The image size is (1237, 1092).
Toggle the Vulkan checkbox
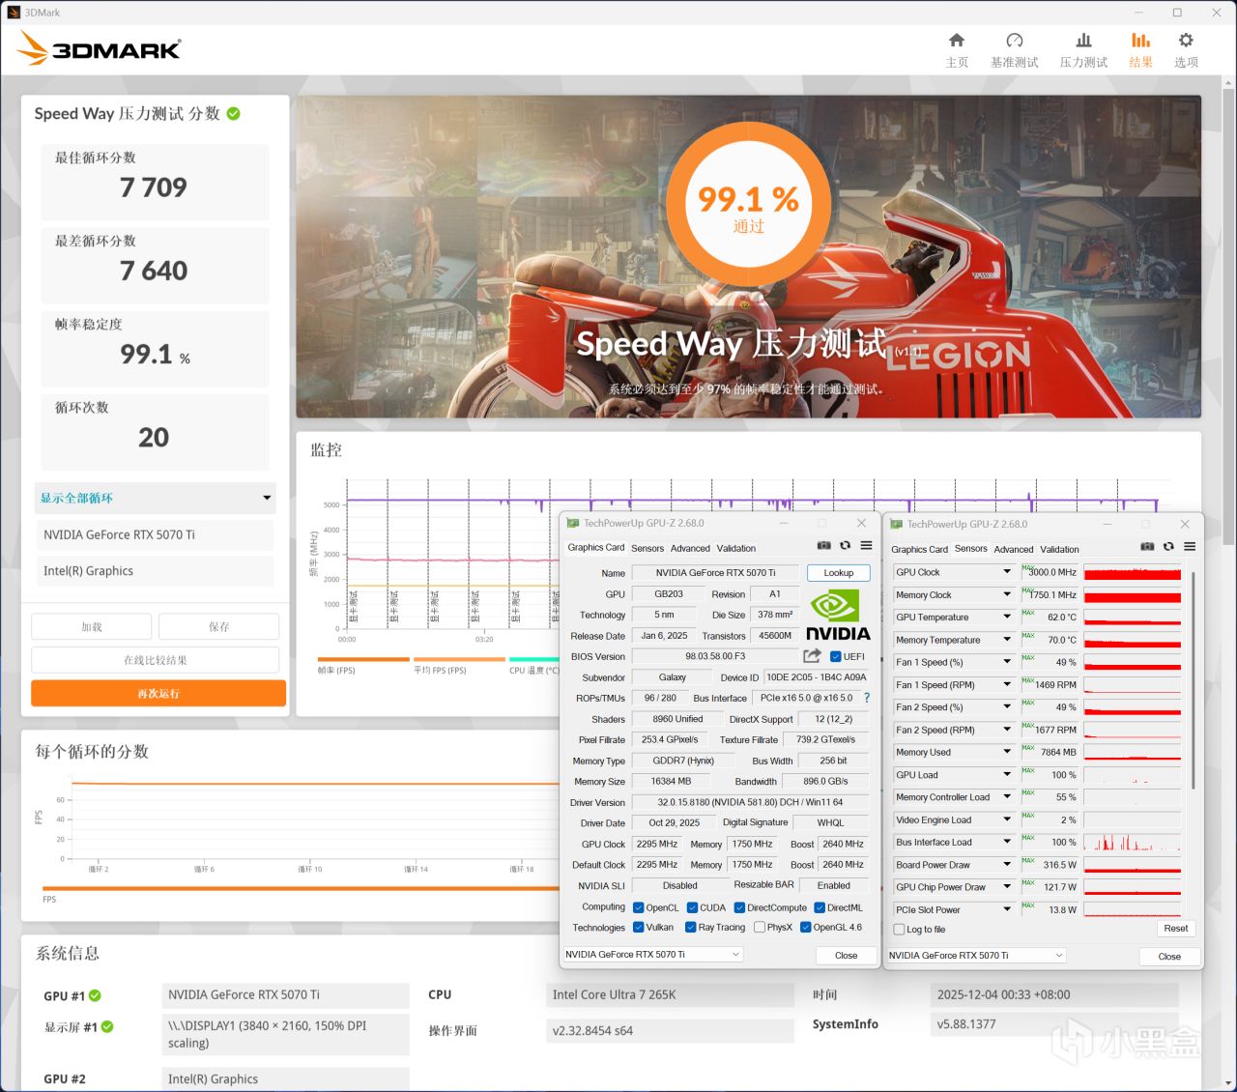[x=639, y=928]
